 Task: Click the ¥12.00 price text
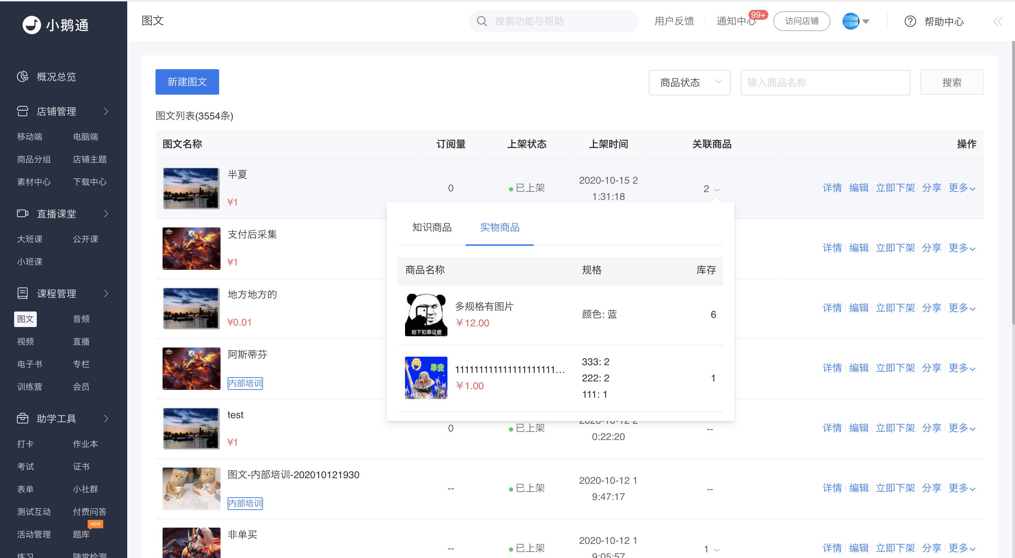472,323
